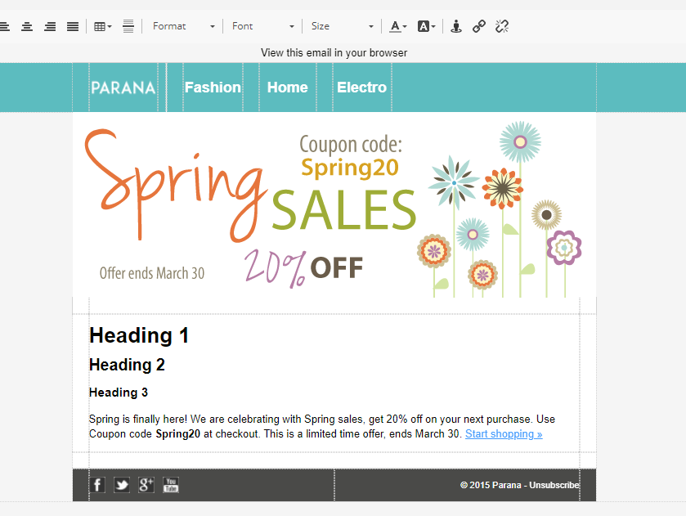The image size is (686, 516).
Task: Open the background color picker
Action: click(x=426, y=26)
